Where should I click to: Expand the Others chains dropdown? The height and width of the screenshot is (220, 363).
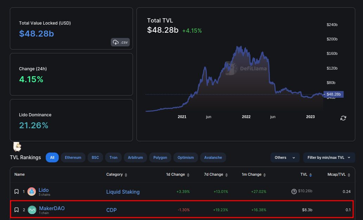pyautogui.click(x=285, y=157)
